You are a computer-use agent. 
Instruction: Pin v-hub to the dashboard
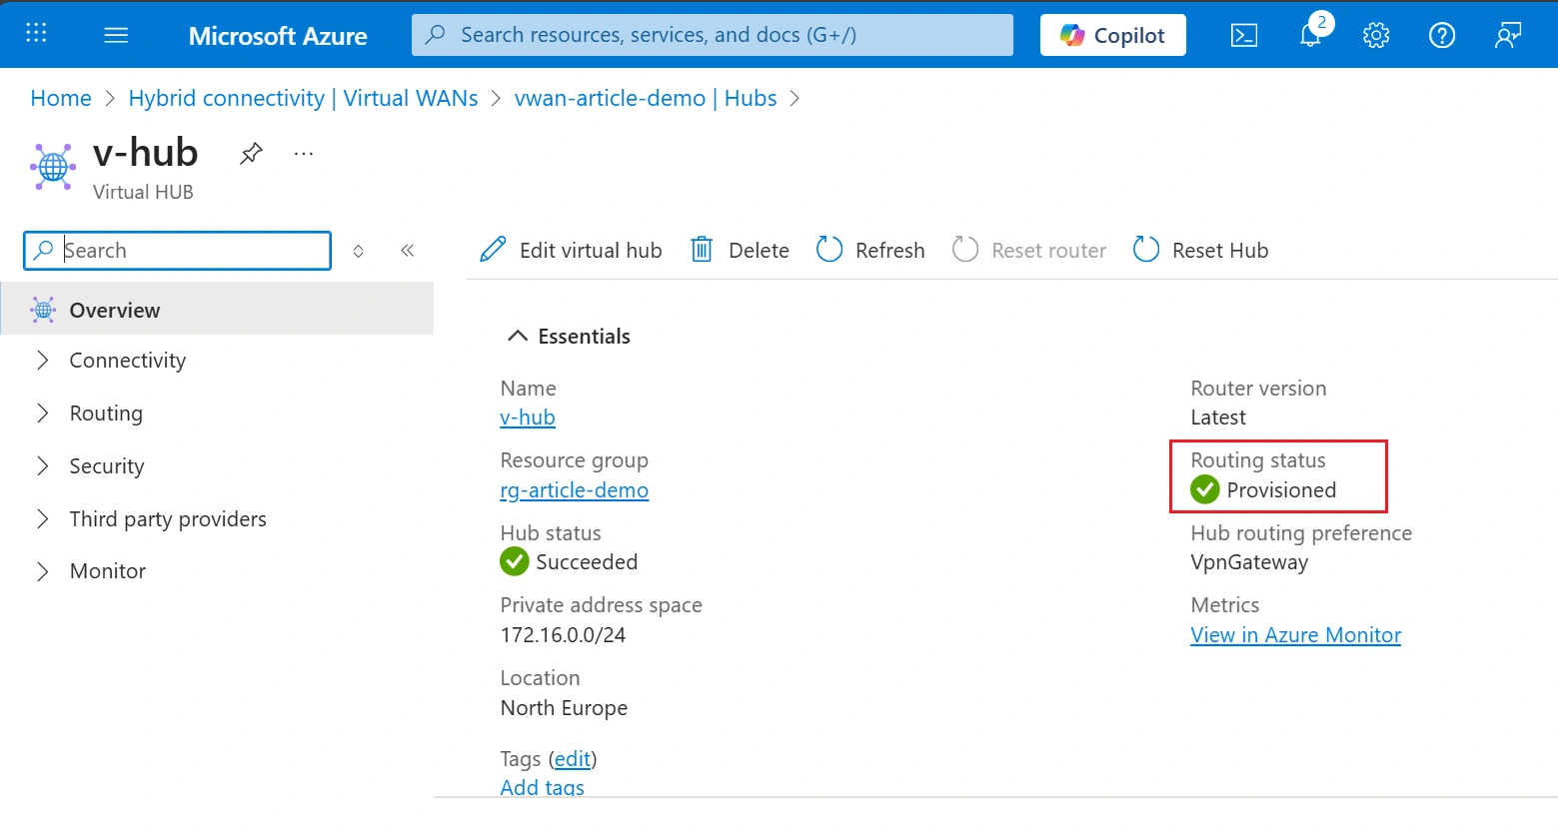[251, 154]
